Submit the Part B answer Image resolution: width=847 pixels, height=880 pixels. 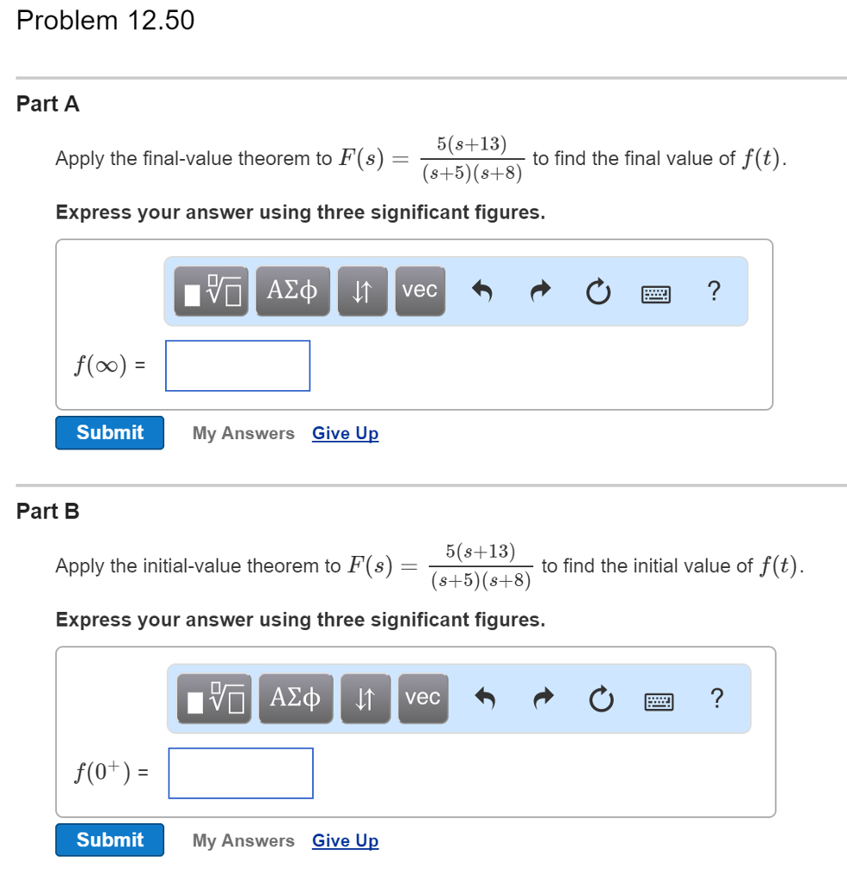coord(109,840)
